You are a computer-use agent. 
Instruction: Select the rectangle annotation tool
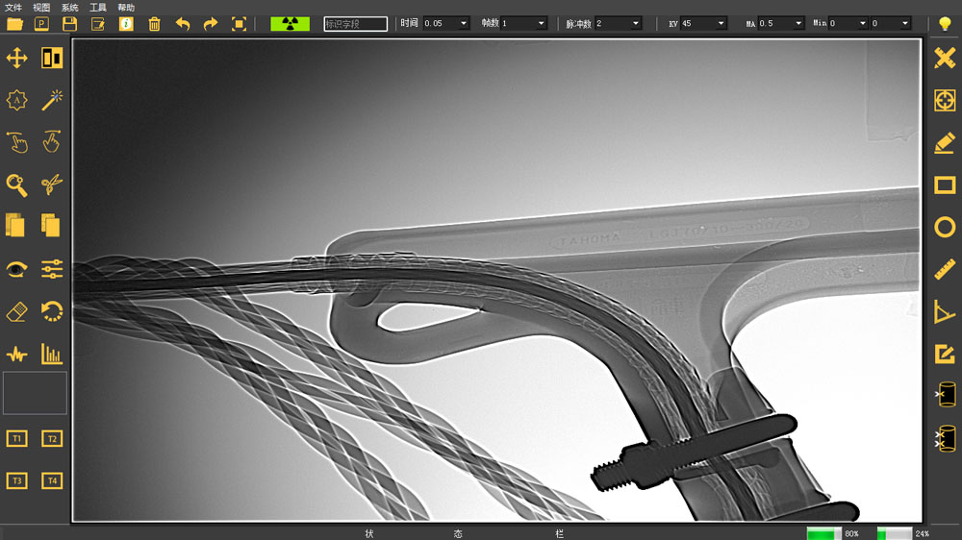click(945, 184)
